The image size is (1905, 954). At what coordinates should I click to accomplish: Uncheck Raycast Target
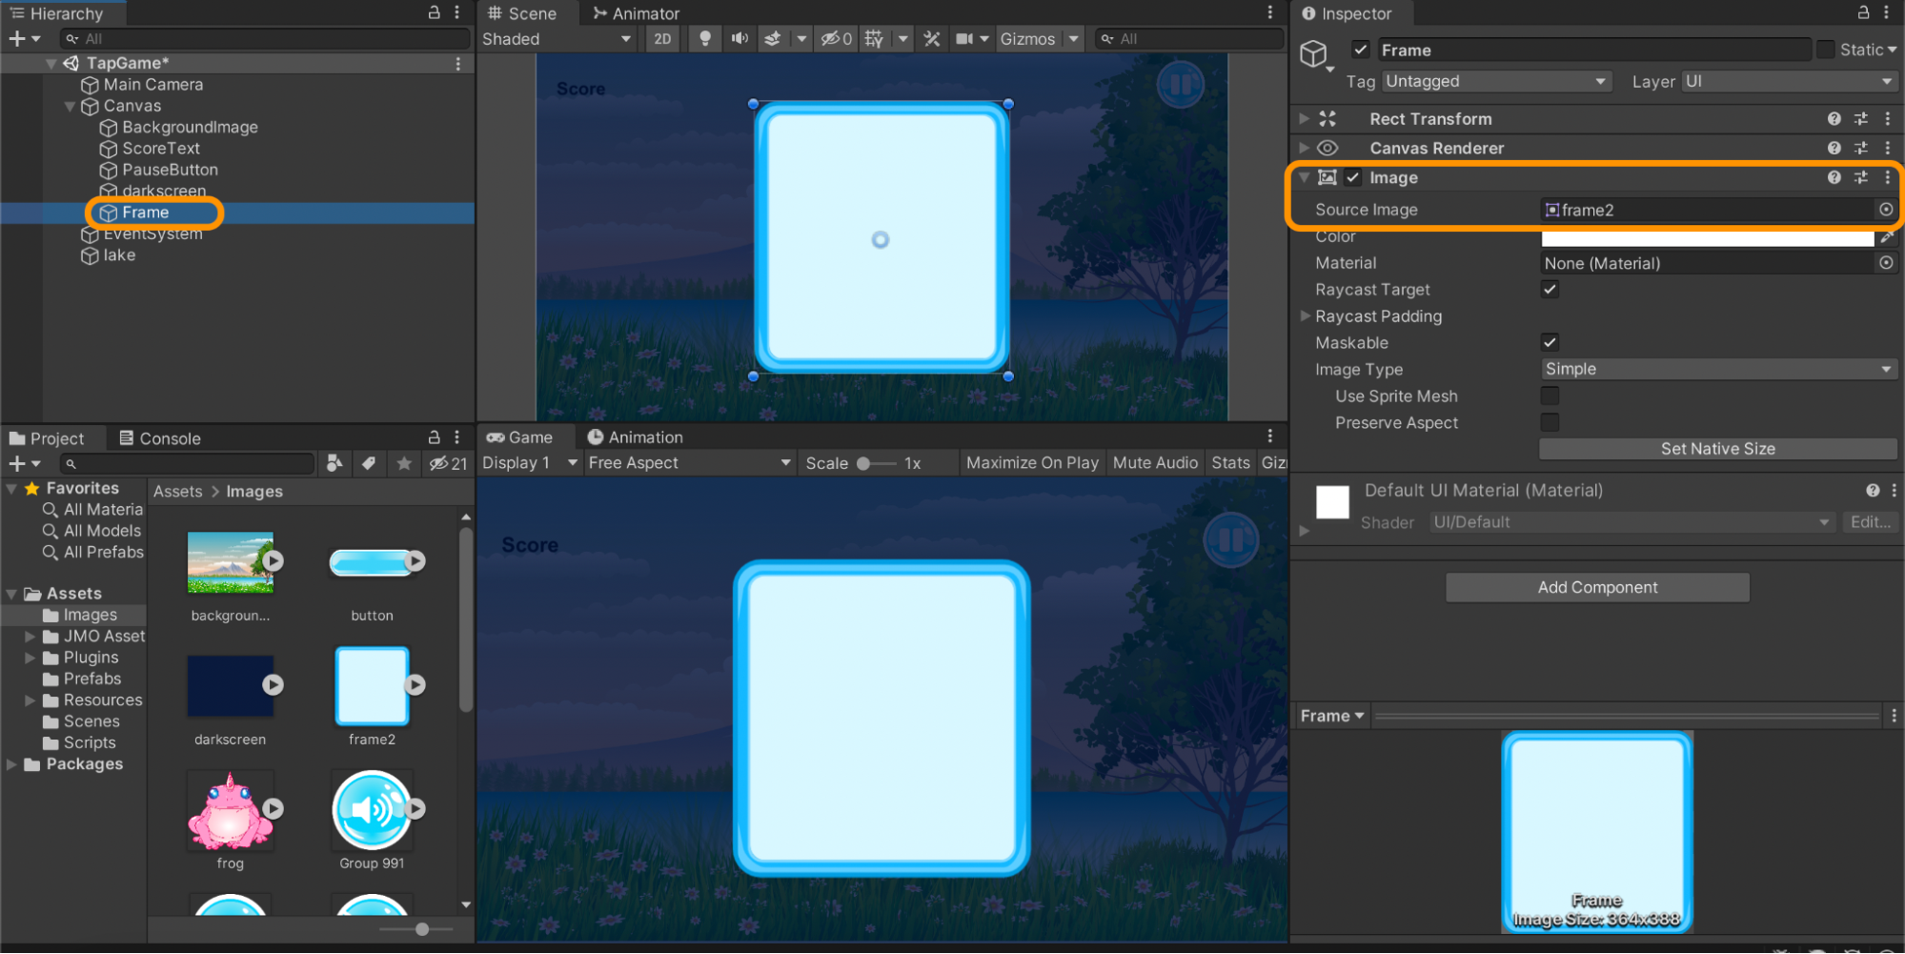click(x=1550, y=289)
